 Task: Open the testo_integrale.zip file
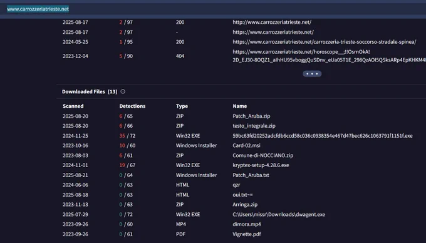[x=254, y=126]
